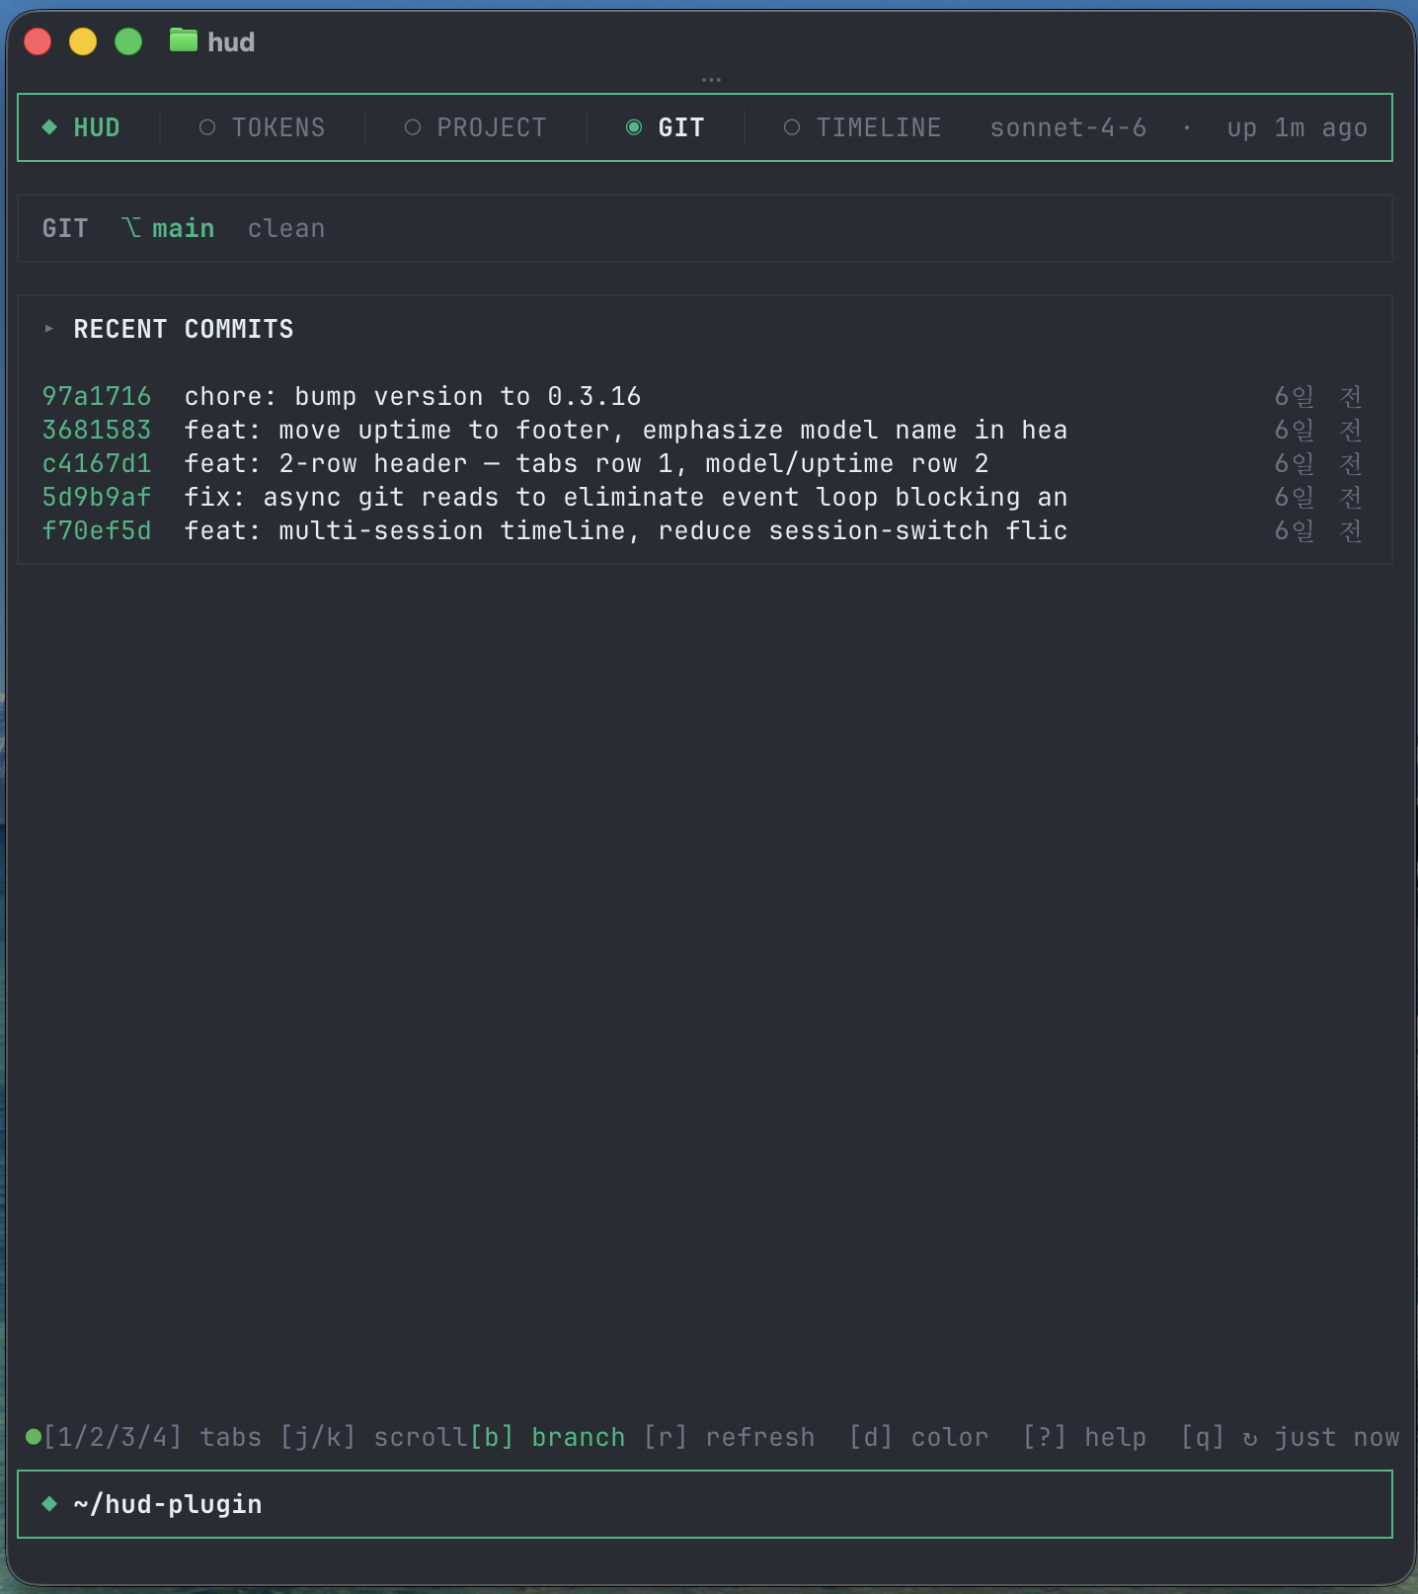Viewport: 1418px width, 1594px height.
Task: Select the TOKENS radio tab
Action: [263, 127]
